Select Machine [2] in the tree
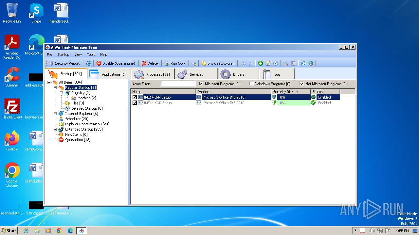Image resolution: width=419 pixels, height=235 pixels. click(87, 98)
